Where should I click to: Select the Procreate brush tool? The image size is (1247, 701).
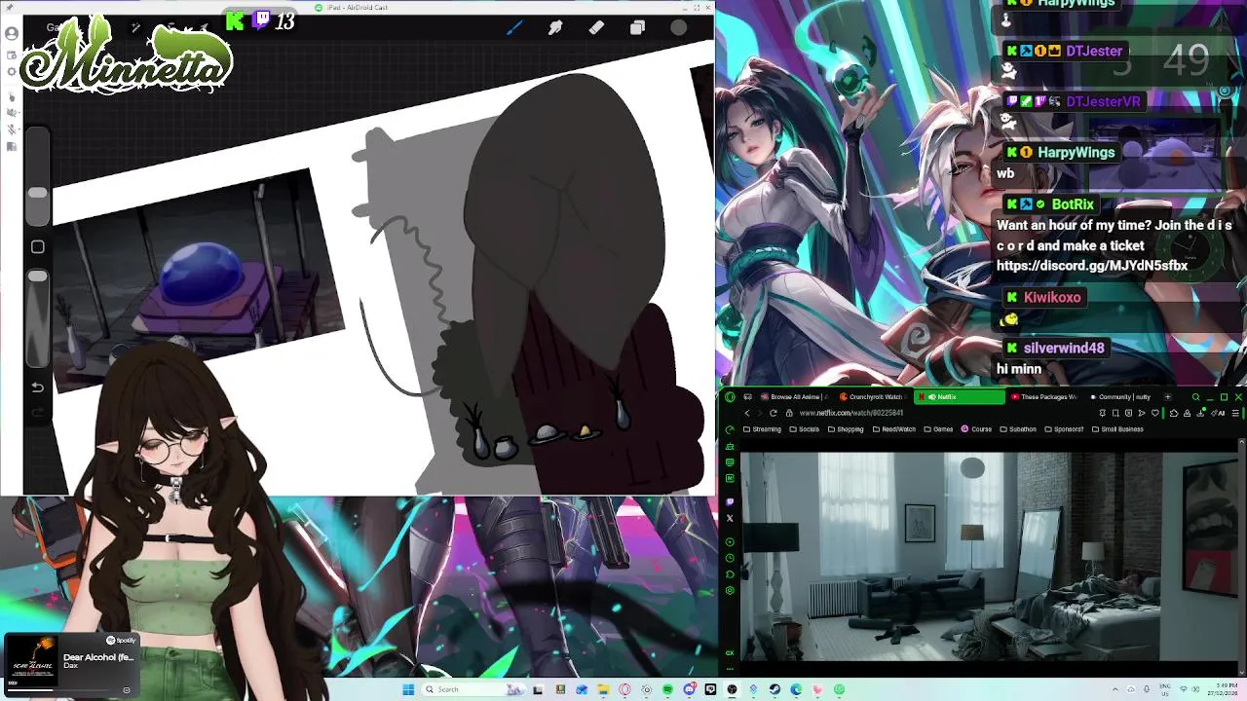515,28
